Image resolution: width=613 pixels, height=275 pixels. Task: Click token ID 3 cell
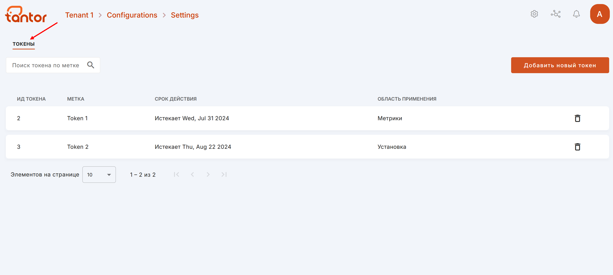point(19,147)
